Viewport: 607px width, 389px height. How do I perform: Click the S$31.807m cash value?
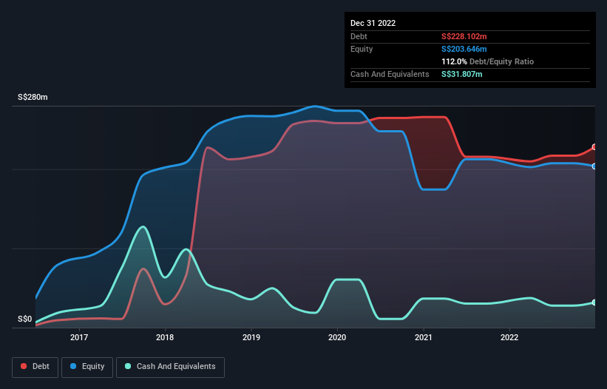tap(462, 74)
